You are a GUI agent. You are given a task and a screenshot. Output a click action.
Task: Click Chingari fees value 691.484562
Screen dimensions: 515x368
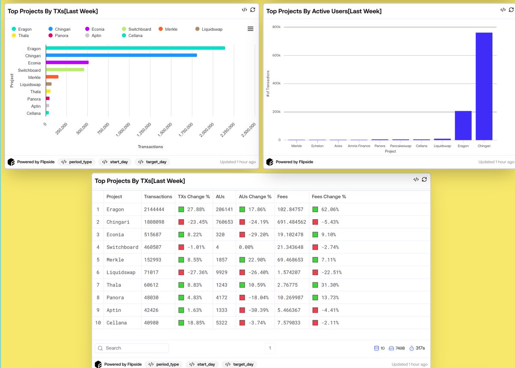[292, 222]
